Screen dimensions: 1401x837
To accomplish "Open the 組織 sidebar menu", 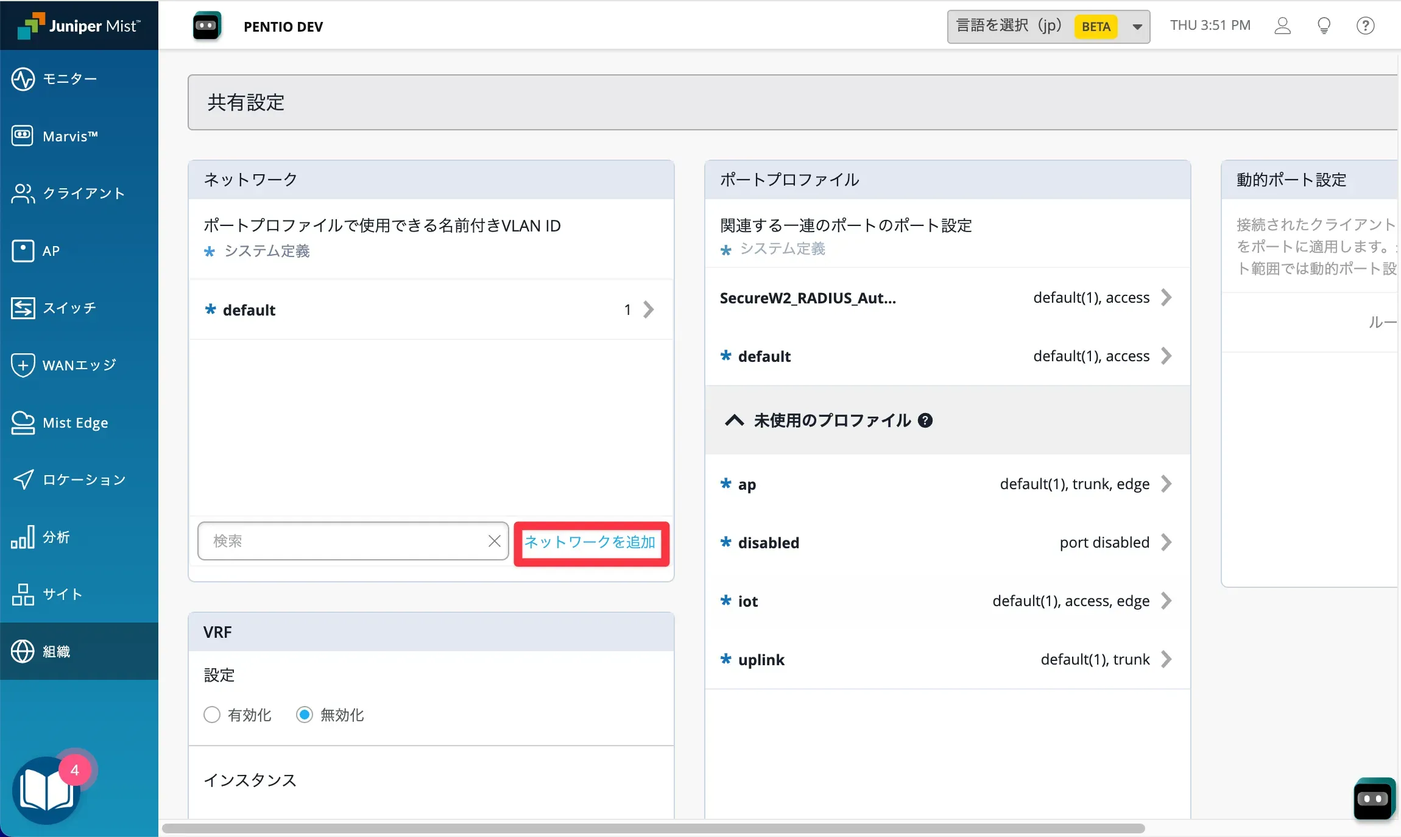I will 56,651.
